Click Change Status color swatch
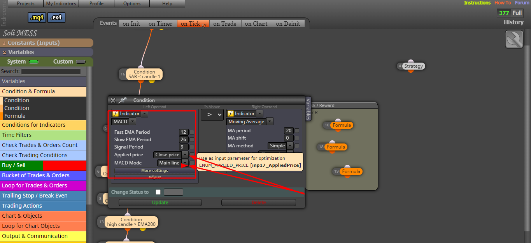This screenshot has width=531, height=243. (x=173, y=192)
